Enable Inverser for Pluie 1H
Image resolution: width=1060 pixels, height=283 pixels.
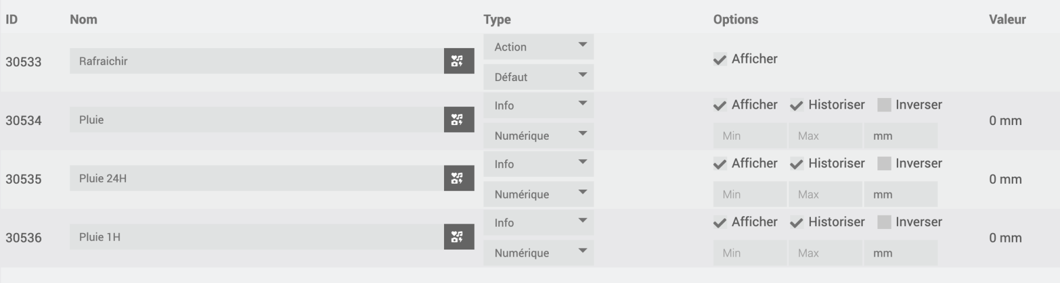[x=884, y=223]
